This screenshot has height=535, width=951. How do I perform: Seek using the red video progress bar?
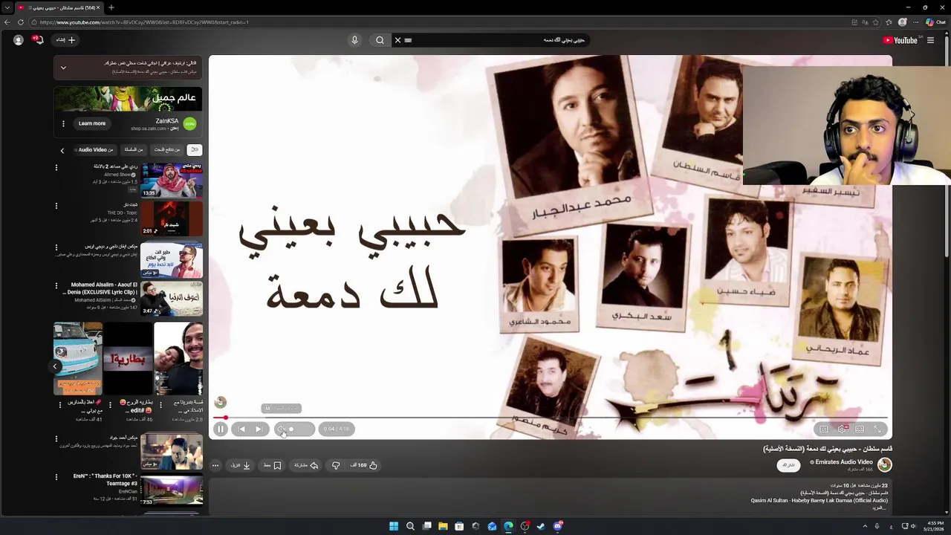point(550,418)
